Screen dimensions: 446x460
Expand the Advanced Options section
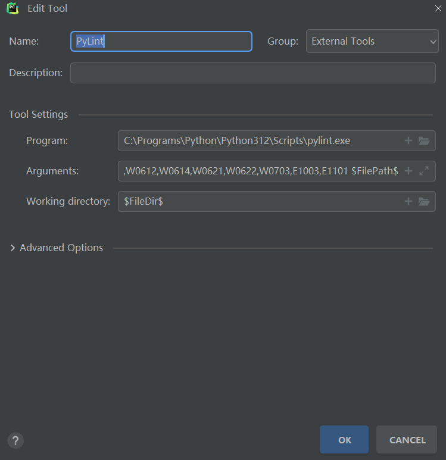click(14, 248)
